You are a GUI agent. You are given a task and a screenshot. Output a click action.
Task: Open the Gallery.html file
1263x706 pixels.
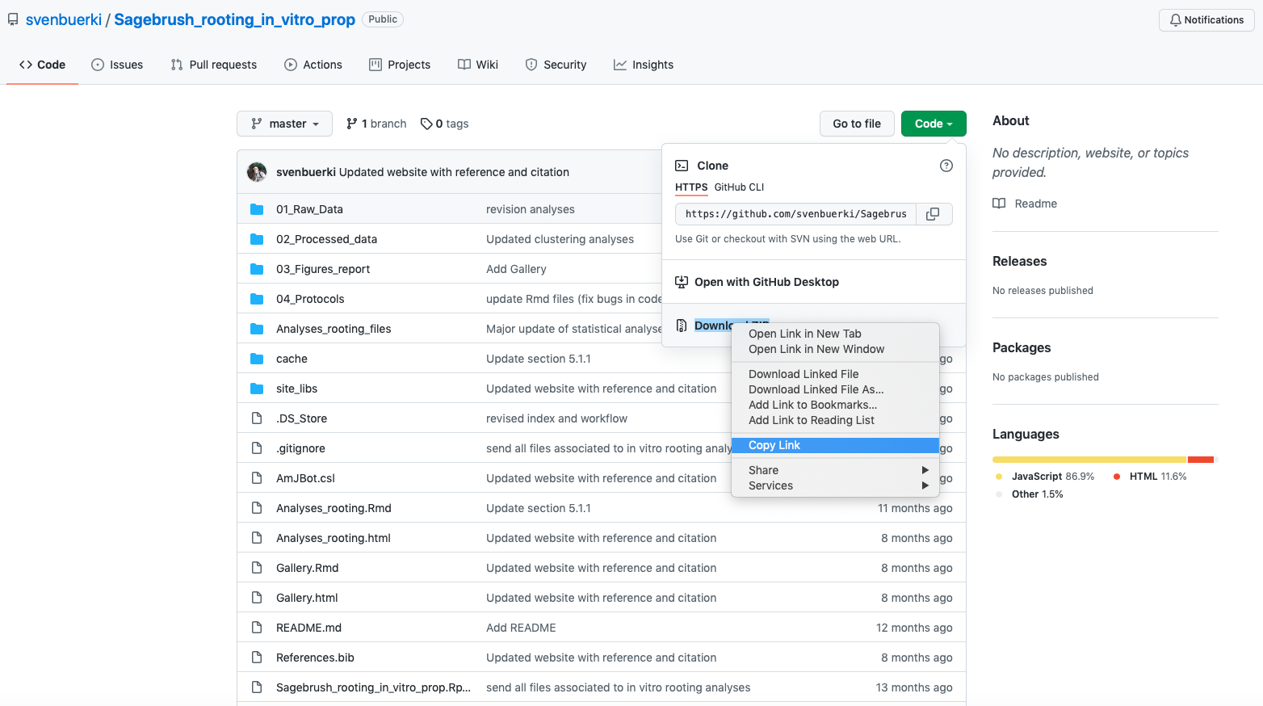[x=307, y=598]
